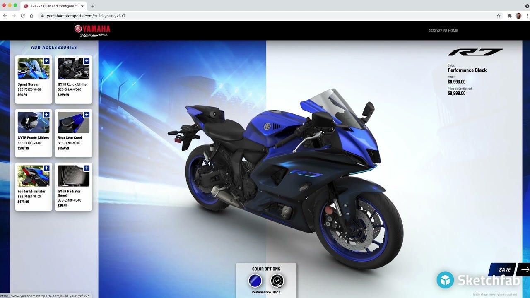Click the GYTR Quick Shifter $199.99 price

click(63, 95)
